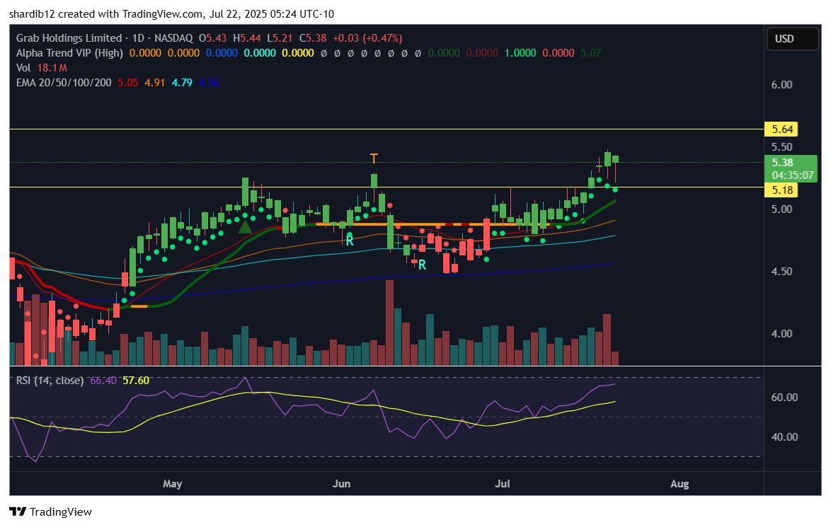Click the 4.50 price axis label
The image size is (831, 527).
781,271
